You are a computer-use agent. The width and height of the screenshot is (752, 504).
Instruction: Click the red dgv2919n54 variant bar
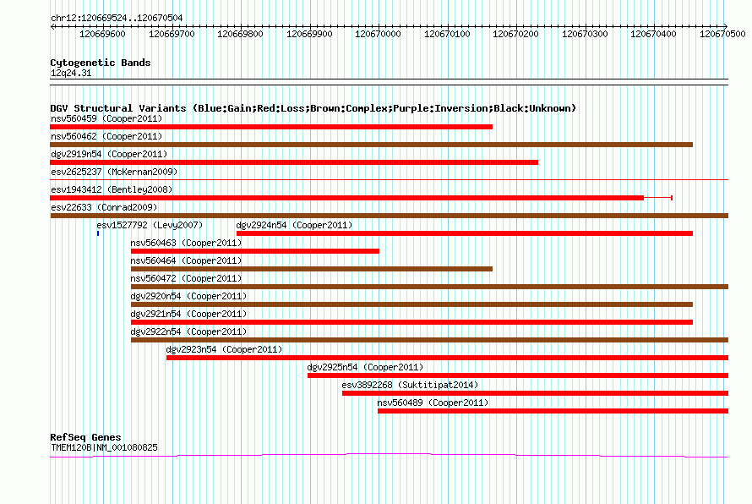coord(294,162)
